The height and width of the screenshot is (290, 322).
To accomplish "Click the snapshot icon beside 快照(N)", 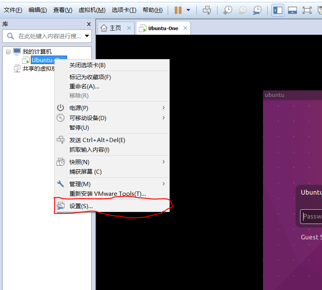I will pyautogui.click(x=61, y=162).
